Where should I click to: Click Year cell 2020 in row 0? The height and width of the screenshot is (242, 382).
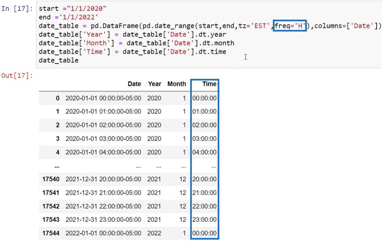154,98
